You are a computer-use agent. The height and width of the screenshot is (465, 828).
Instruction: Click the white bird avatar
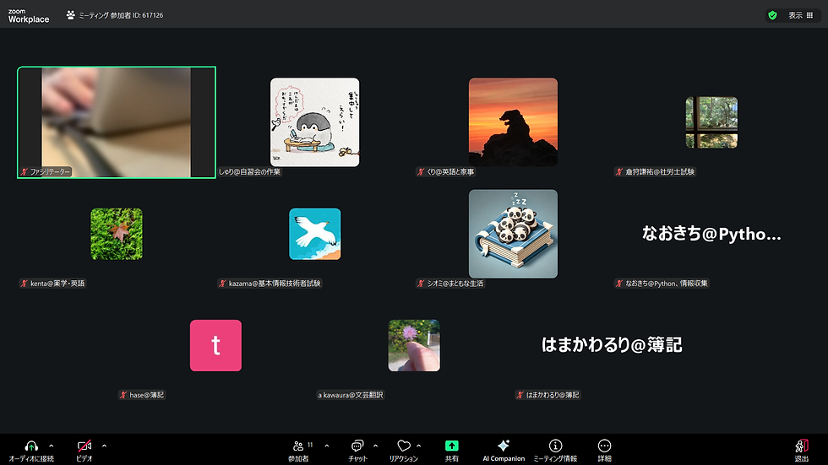[x=314, y=234]
